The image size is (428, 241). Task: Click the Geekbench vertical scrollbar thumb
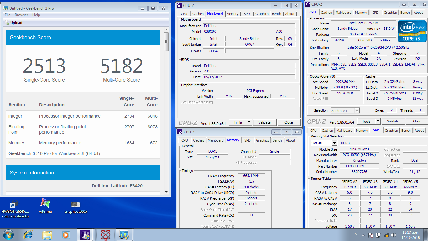tap(166, 41)
